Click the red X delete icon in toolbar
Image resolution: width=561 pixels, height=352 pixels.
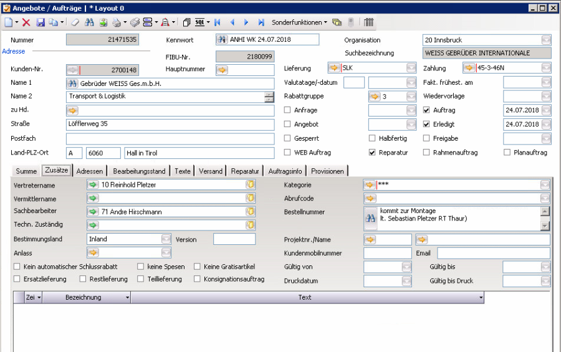(26, 22)
